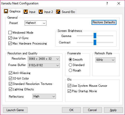Expand the Reflections dropdown set to High
Screen dimensions: 125x115
click(44, 96)
